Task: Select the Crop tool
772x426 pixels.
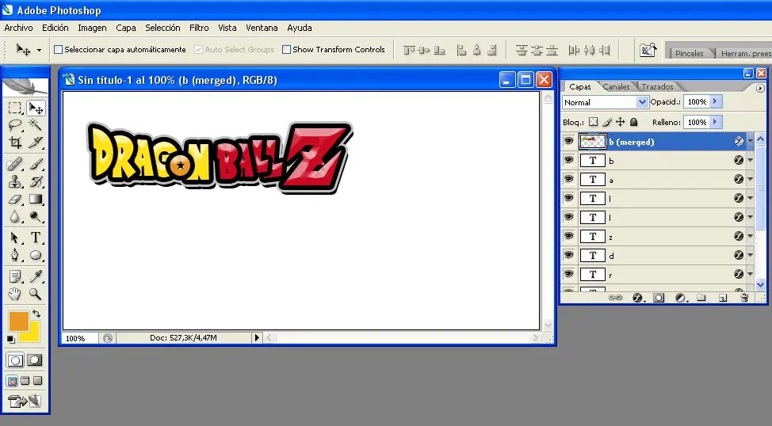Action: coord(15,143)
